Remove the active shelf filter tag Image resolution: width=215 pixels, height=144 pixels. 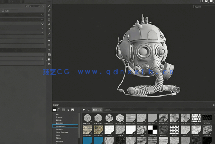click(101, 110)
